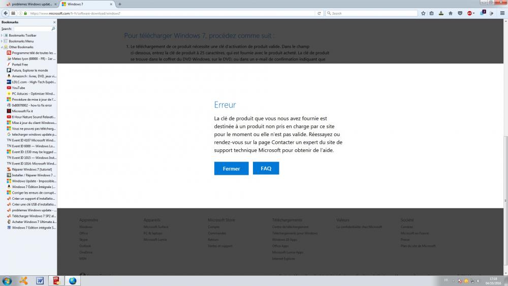The width and height of the screenshot is (508, 286).
Task: Bookmark this page with the star icon
Action: click(x=423, y=13)
